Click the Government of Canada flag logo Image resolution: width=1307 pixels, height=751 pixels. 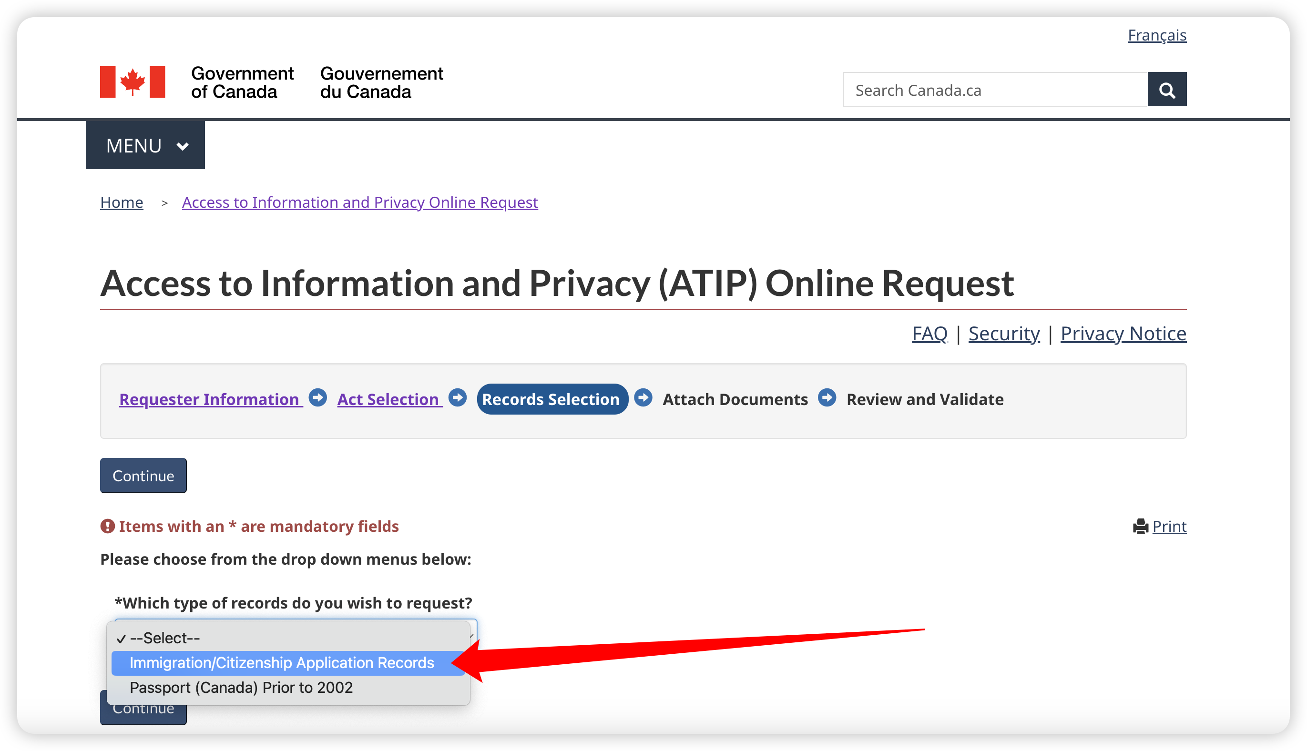(x=133, y=82)
